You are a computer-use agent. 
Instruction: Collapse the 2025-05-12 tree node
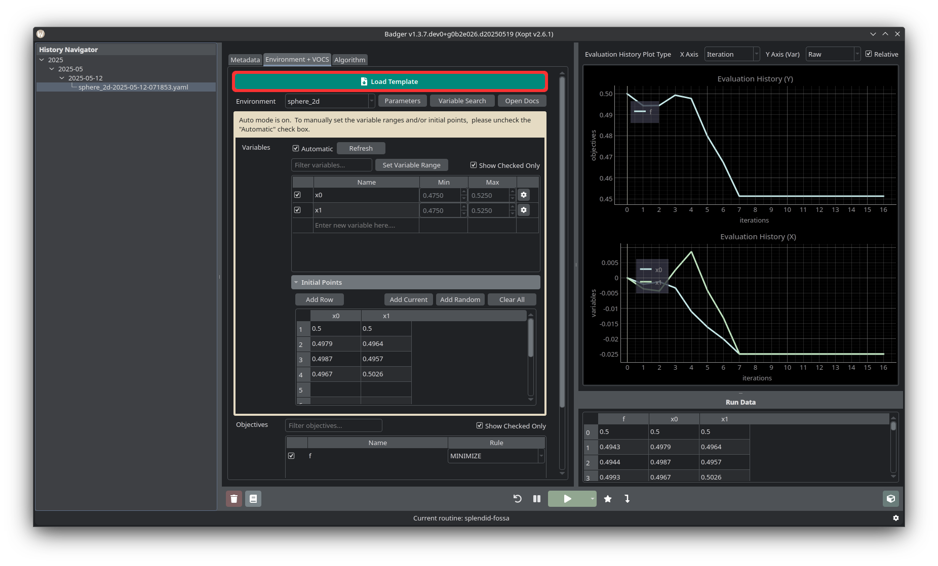62,78
